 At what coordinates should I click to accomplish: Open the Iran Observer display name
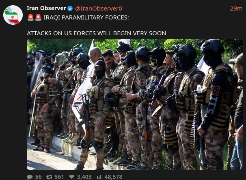46,8
